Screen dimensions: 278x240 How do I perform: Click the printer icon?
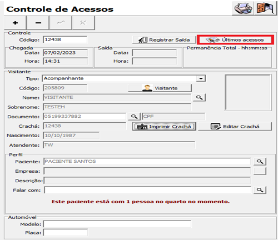(x=243, y=8)
